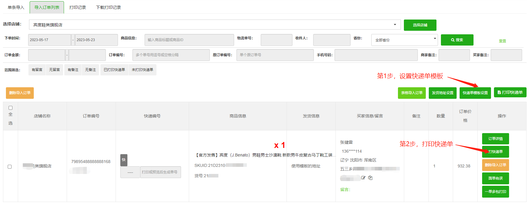531x205 pixels.
Task: Click the edit icon beside buyer address
Action: (363, 178)
